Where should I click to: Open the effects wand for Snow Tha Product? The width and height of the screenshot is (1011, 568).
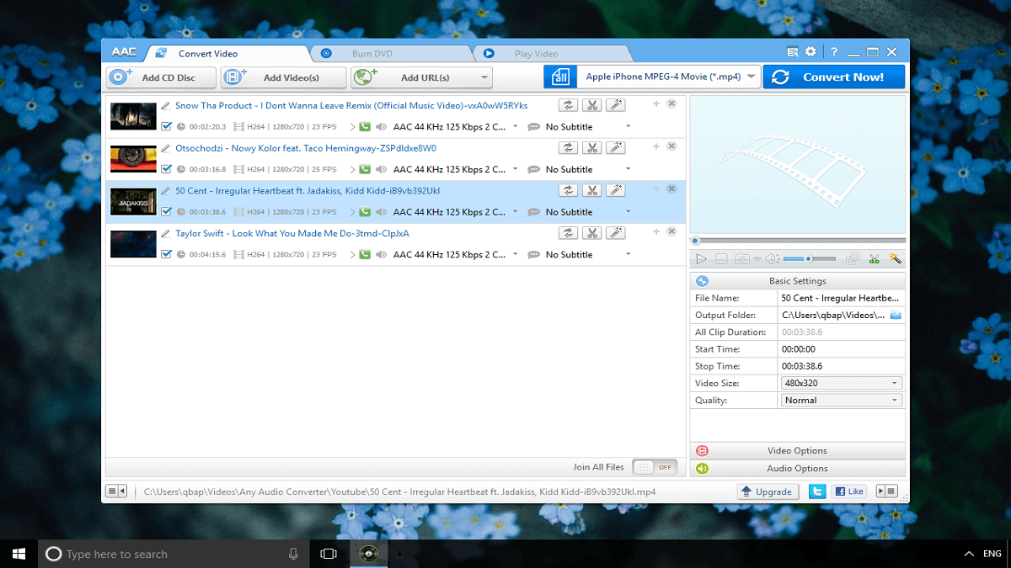616,105
